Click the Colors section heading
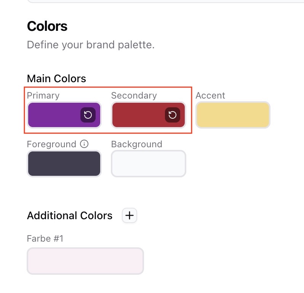304x293 pixels. pyautogui.click(x=47, y=26)
